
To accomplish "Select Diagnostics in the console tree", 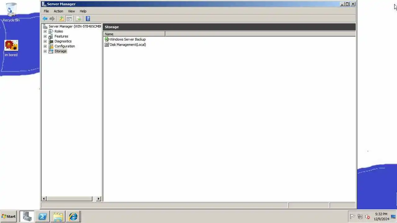I will [x=63, y=41].
